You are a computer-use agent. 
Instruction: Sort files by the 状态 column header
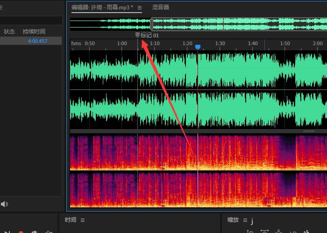(x=9, y=32)
